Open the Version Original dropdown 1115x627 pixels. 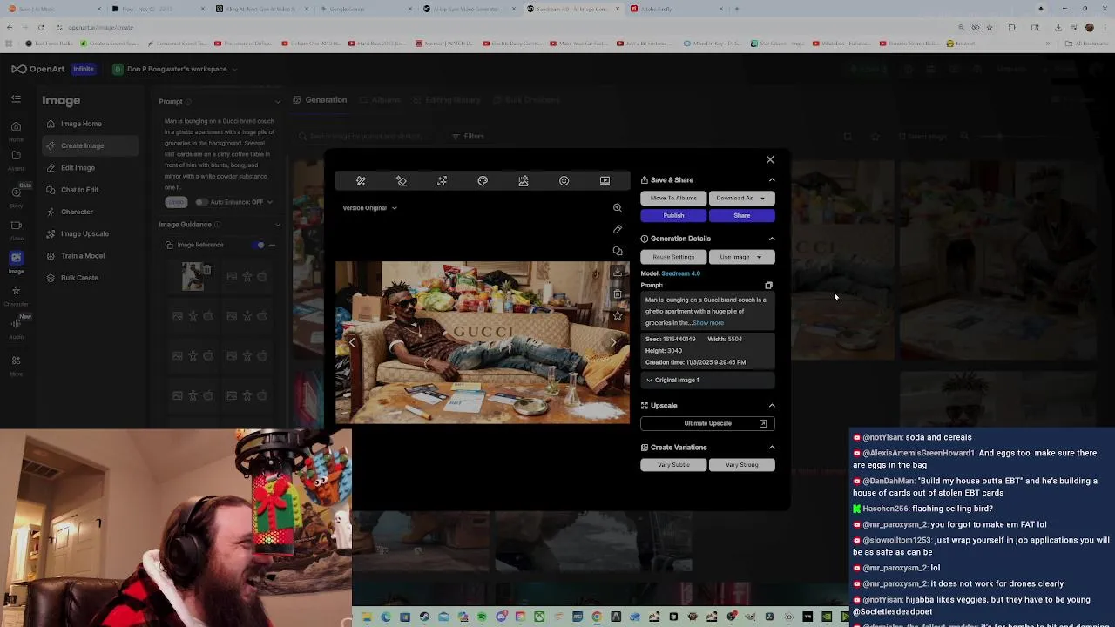[369, 208]
